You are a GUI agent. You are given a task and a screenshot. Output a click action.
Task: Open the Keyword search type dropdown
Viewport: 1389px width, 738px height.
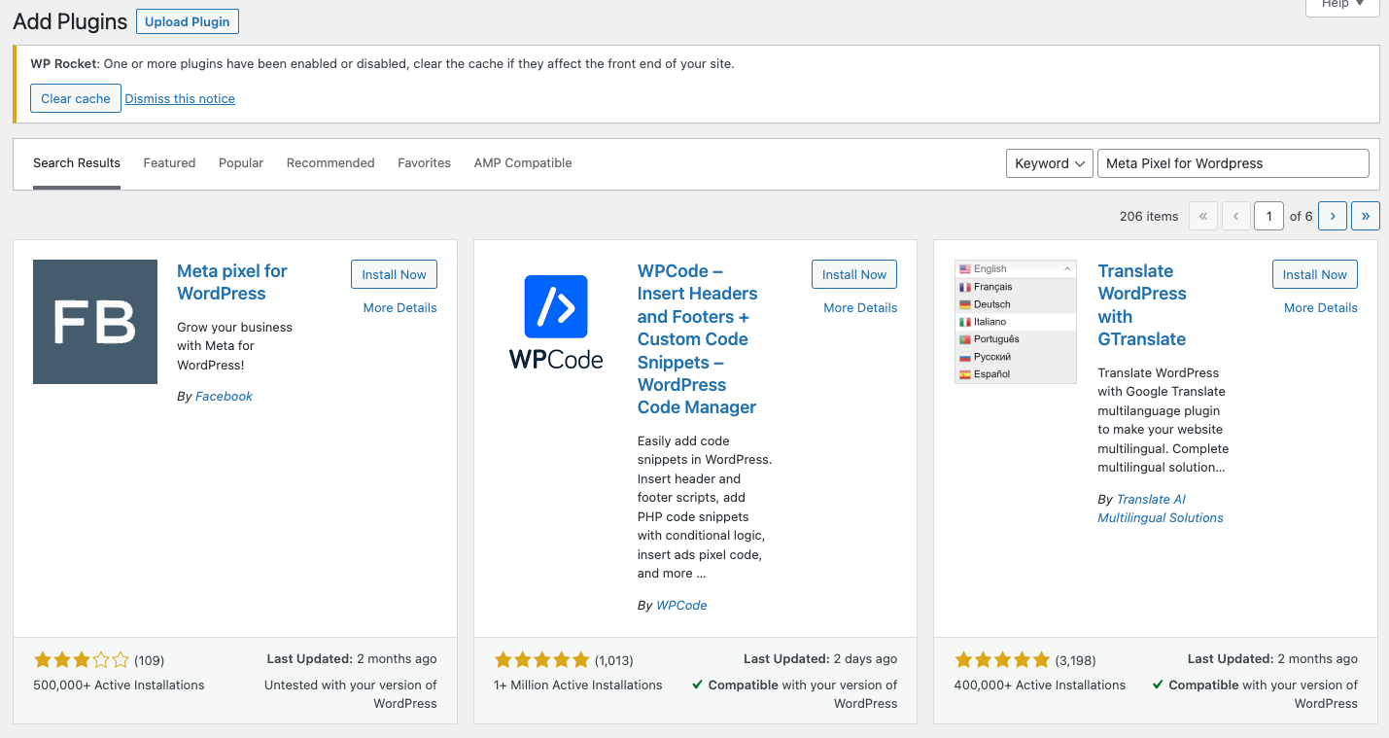point(1049,163)
